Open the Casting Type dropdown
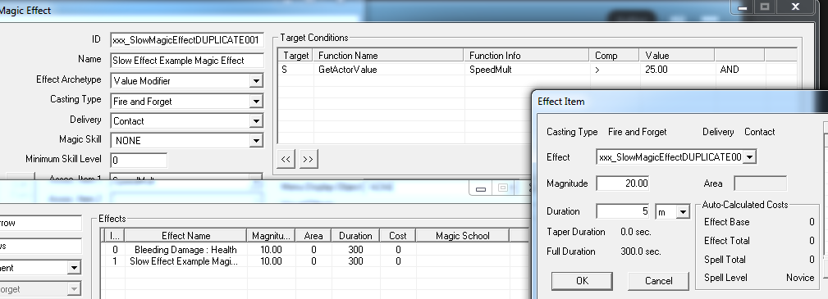Screen dimensions: 828x299 coord(256,102)
